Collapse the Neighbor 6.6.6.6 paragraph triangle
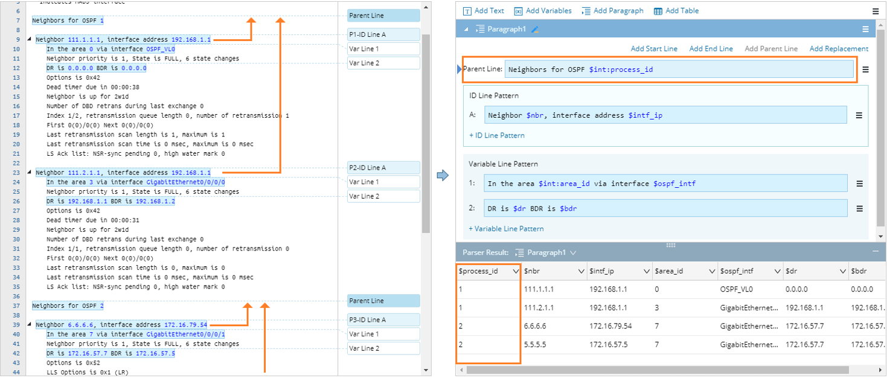The height and width of the screenshot is (378, 887). tap(30, 325)
